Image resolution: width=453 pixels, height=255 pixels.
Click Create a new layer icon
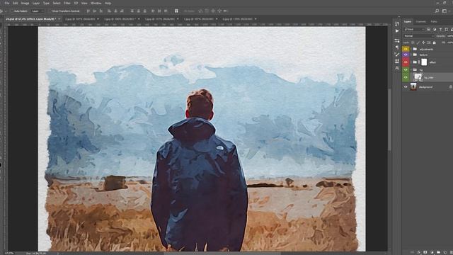click(x=445, y=252)
